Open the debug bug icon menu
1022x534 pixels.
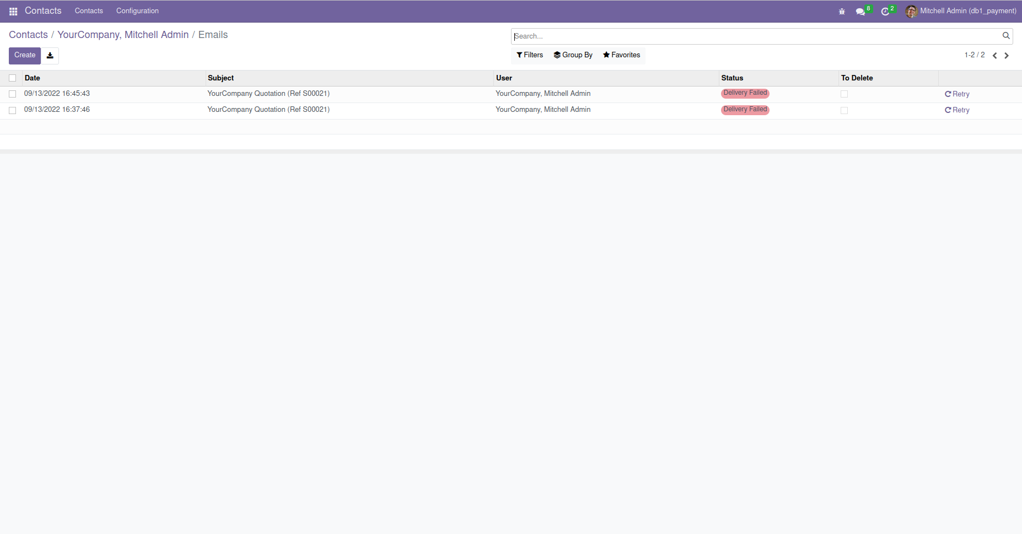point(842,11)
